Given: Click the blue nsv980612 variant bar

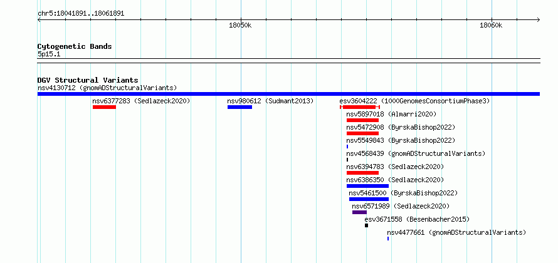Looking at the screenshot, I should coord(240,107).
